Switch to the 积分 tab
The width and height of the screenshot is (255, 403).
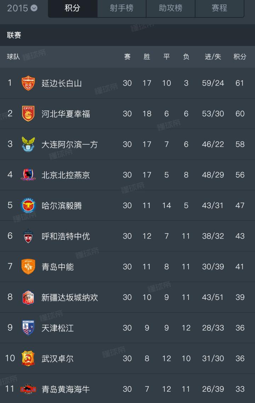click(x=72, y=8)
